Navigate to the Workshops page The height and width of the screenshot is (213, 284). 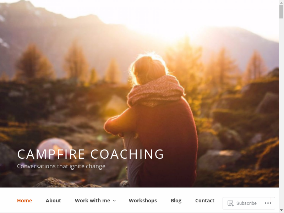coord(143,201)
